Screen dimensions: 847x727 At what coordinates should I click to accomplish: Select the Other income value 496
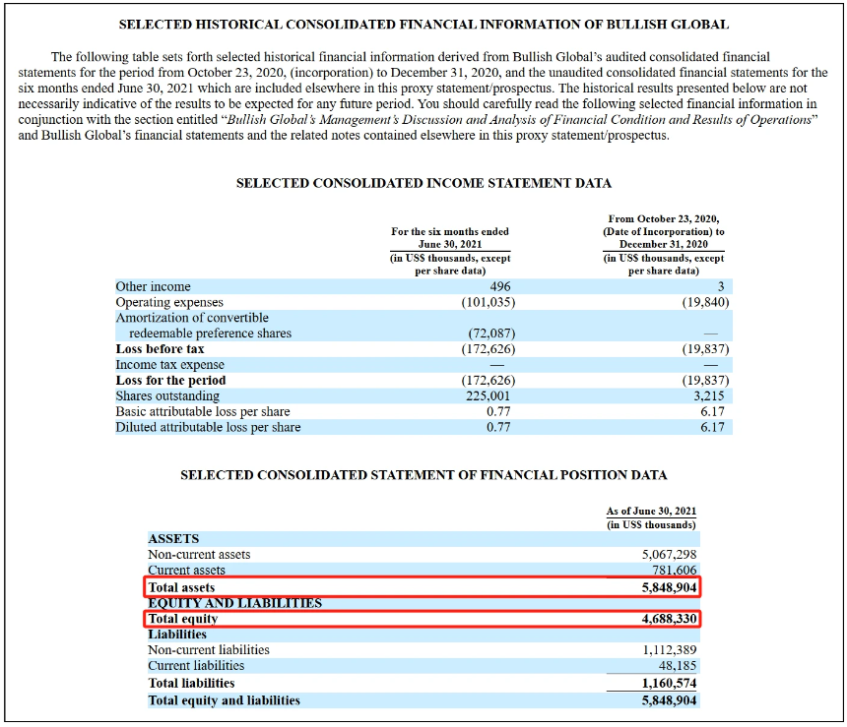pyautogui.click(x=500, y=286)
